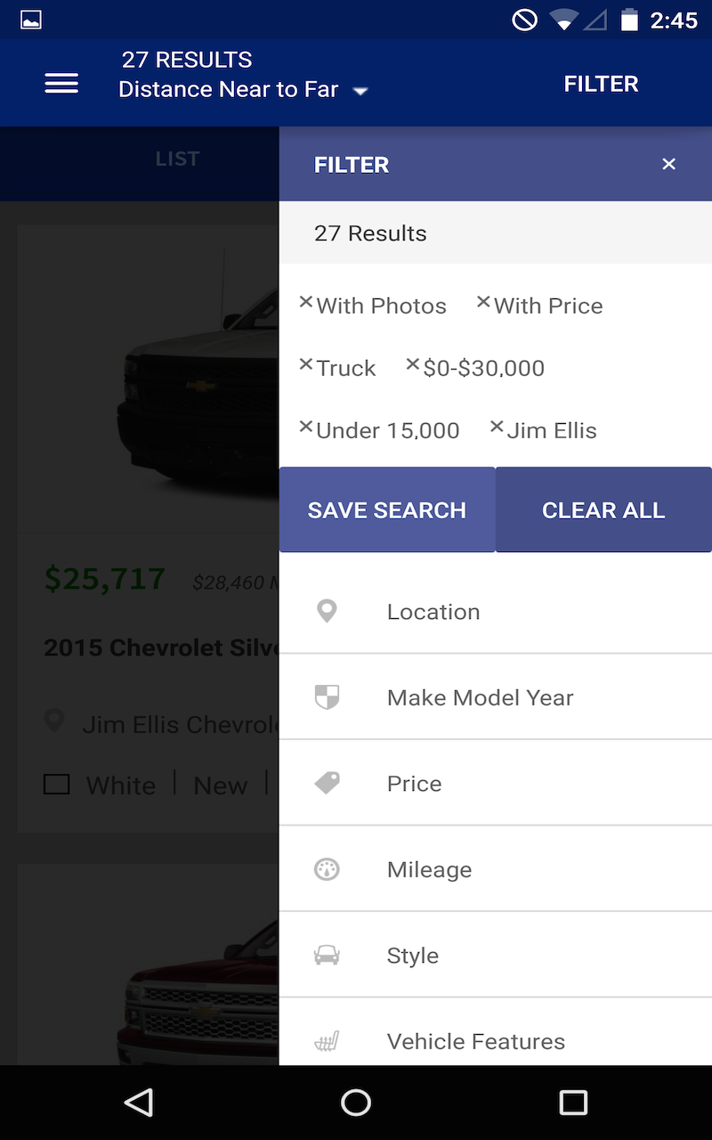
Task: Tap the pin icon next to Jim Ellis Chevrolet
Action: coord(54,721)
